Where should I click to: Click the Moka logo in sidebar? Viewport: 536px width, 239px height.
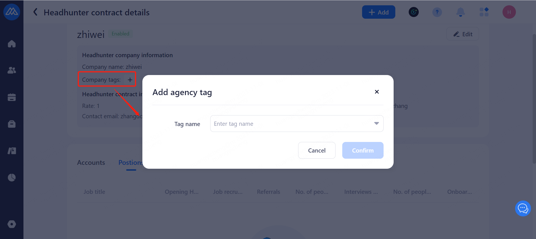click(12, 12)
